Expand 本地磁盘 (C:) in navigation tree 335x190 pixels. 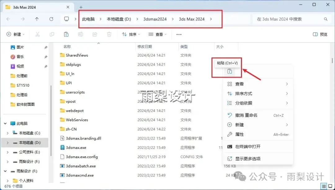[8, 133]
